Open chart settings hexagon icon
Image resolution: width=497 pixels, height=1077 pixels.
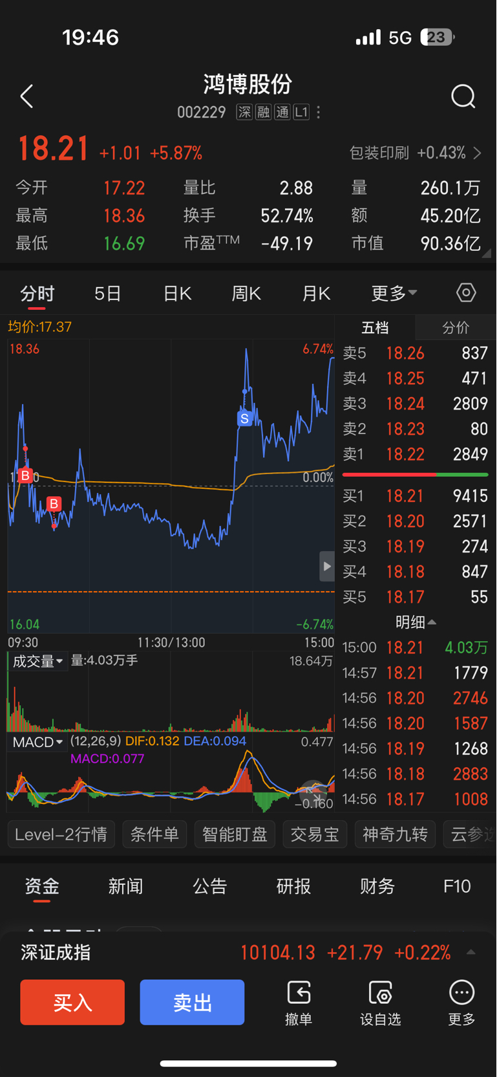pyautogui.click(x=466, y=293)
